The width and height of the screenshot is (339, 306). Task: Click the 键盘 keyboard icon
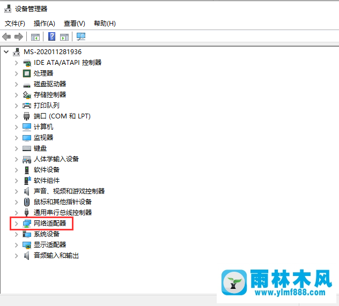point(27,148)
